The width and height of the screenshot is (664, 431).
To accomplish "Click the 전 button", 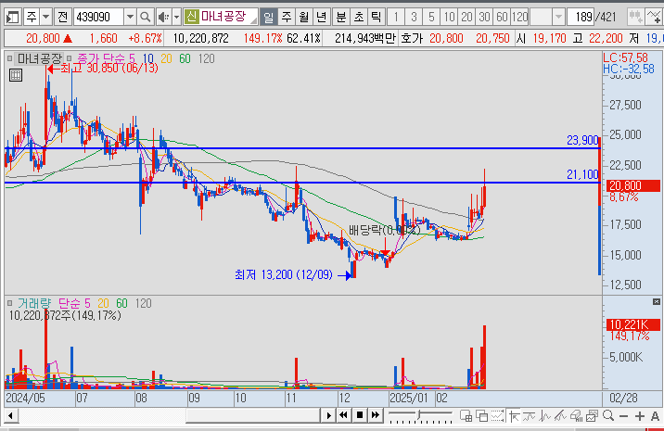I will (x=63, y=17).
